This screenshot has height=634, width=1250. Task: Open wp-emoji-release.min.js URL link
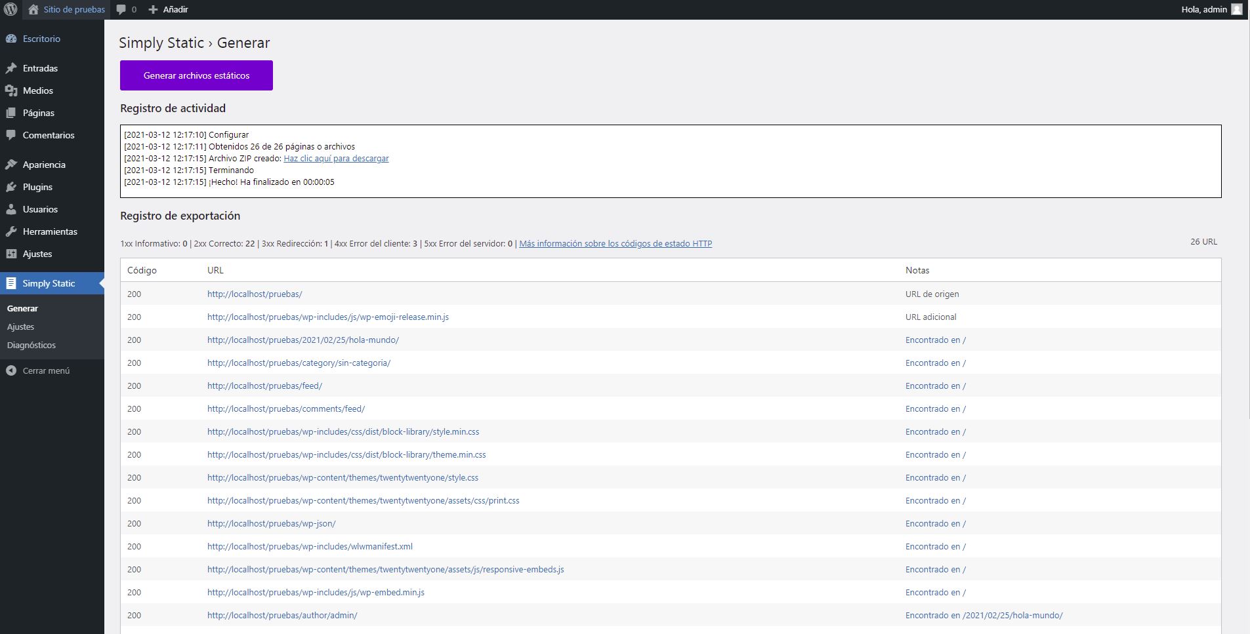coord(328,317)
